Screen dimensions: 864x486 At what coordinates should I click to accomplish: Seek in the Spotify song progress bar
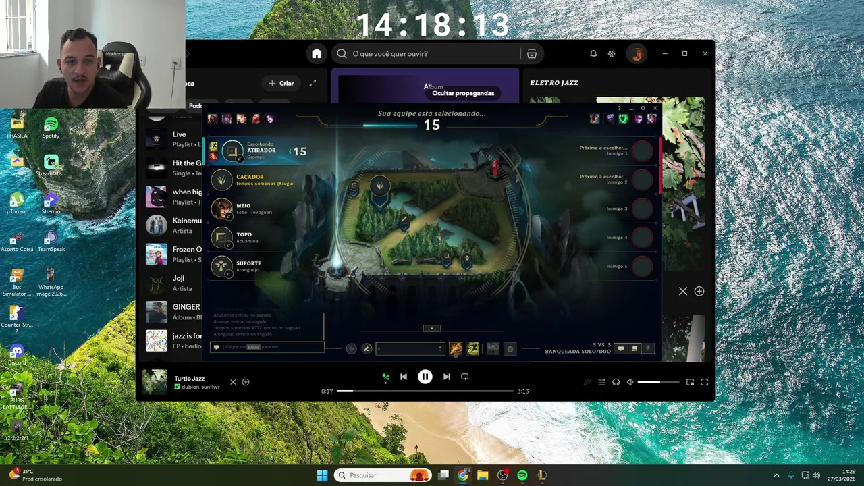click(x=425, y=391)
